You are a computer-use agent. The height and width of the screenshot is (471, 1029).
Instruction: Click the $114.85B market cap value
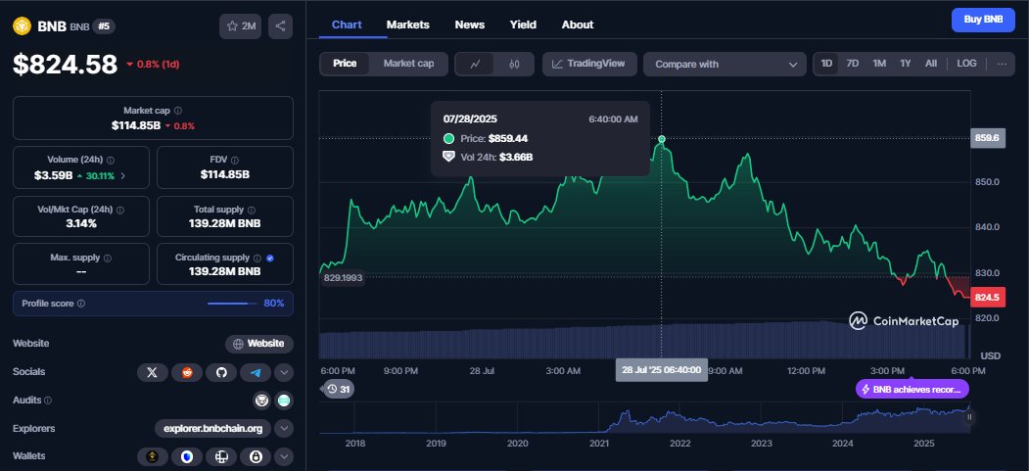(x=136, y=125)
